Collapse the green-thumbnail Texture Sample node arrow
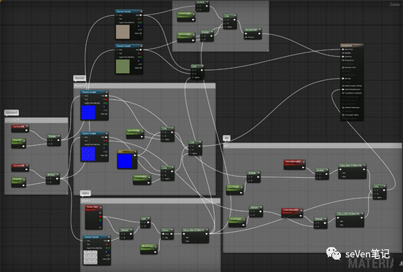The height and width of the screenshot is (272, 403). [x=141, y=46]
